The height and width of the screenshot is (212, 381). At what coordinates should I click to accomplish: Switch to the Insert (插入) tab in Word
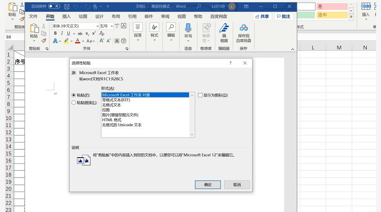(x=66, y=16)
